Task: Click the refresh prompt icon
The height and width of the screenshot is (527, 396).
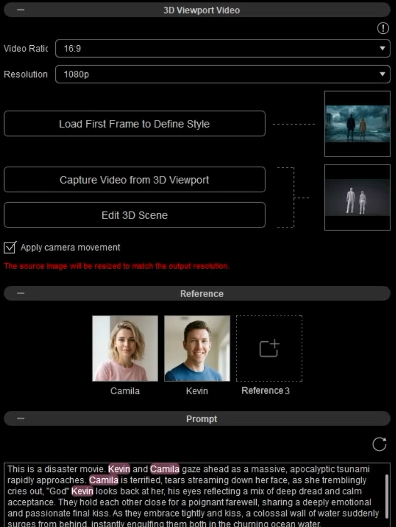Action: pyautogui.click(x=380, y=444)
